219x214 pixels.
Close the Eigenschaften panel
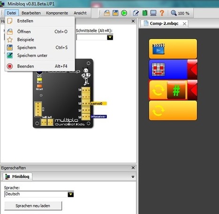click(x=133, y=168)
